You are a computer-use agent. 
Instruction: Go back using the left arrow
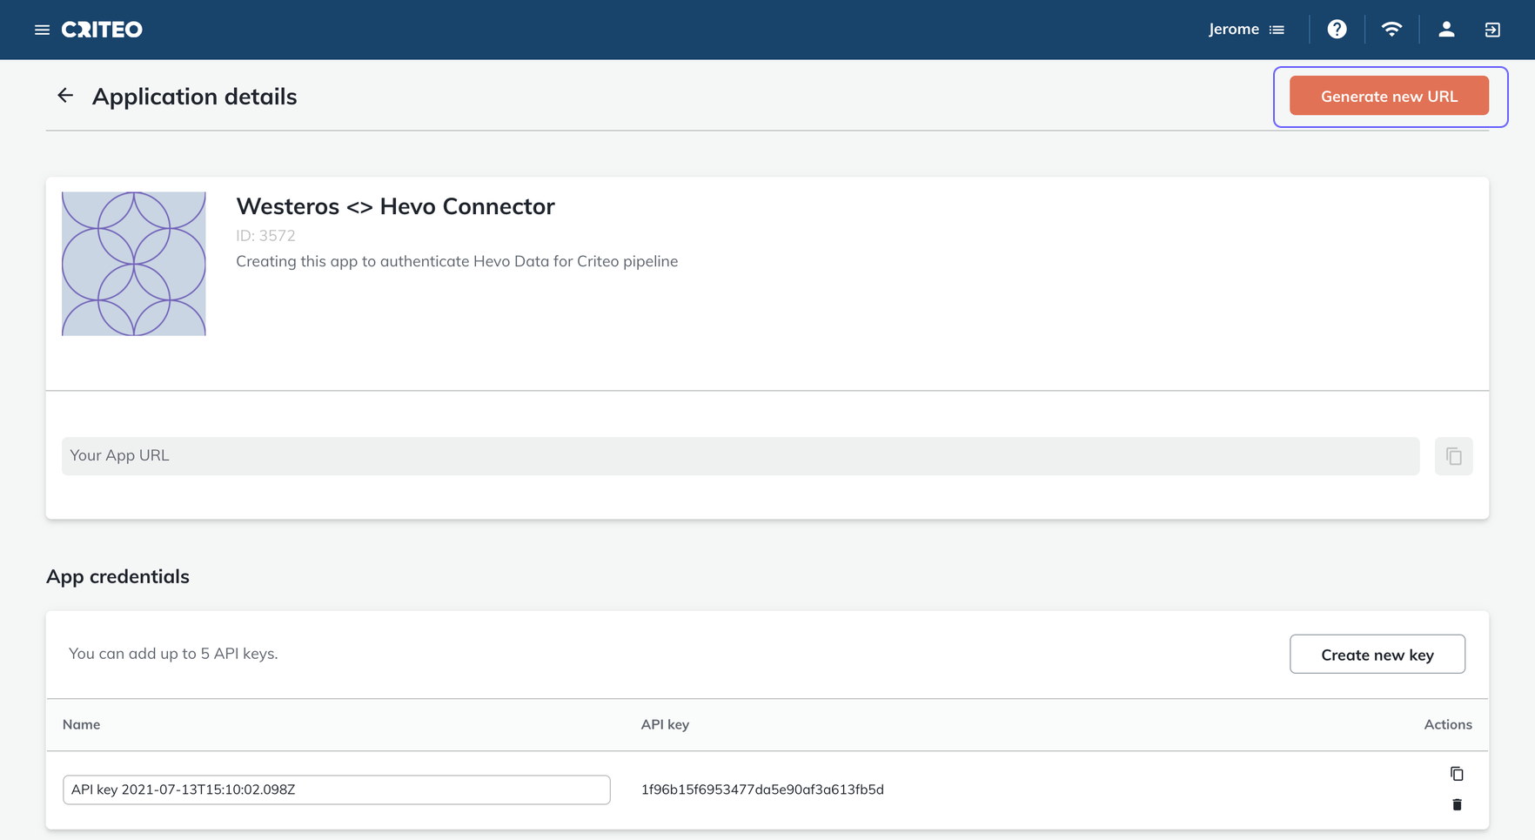coord(65,96)
